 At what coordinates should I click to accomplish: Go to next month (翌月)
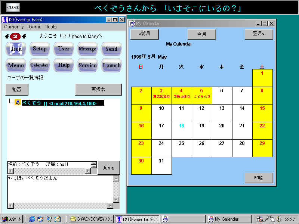pyautogui.click(x=259, y=34)
